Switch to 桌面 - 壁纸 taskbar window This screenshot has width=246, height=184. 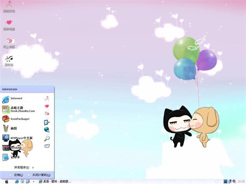point(55,181)
